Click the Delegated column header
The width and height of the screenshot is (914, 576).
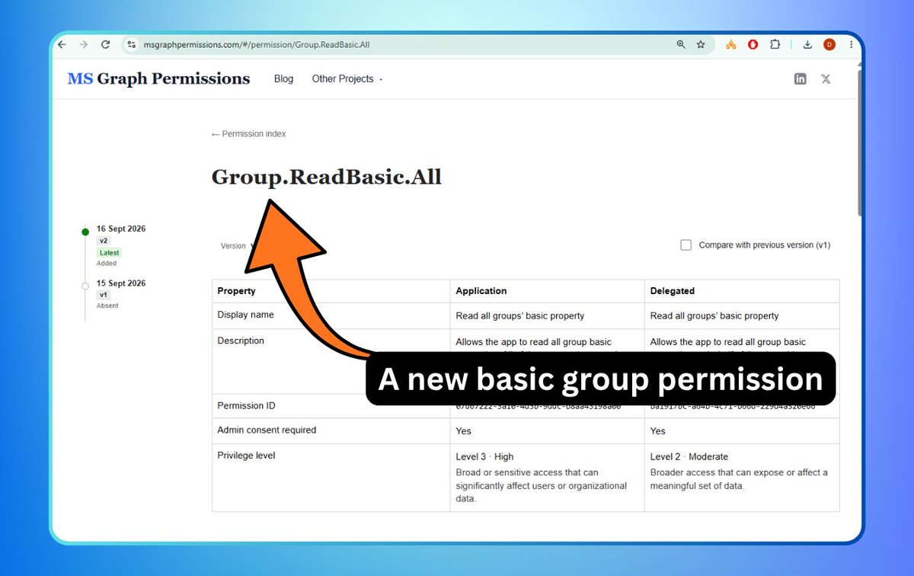[x=673, y=291]
